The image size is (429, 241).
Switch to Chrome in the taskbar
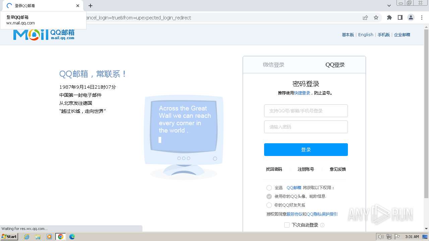pos(61,237)
